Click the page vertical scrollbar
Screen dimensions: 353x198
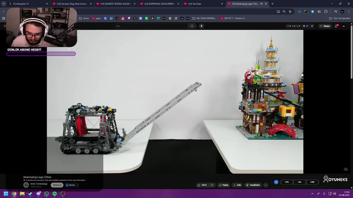tap(352, 52)
